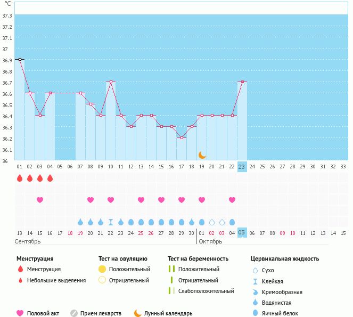
Task: Select the 36.7 data point on day 10
Action: [111, 82]
